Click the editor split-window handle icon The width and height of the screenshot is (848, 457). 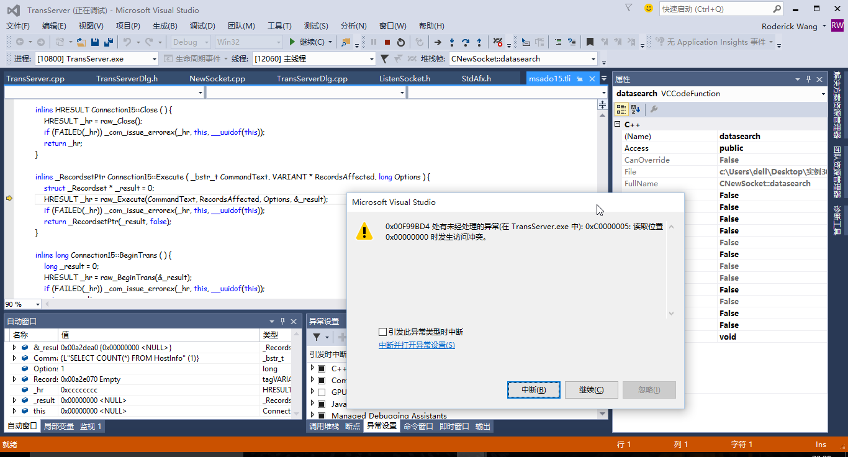(602, 105)
